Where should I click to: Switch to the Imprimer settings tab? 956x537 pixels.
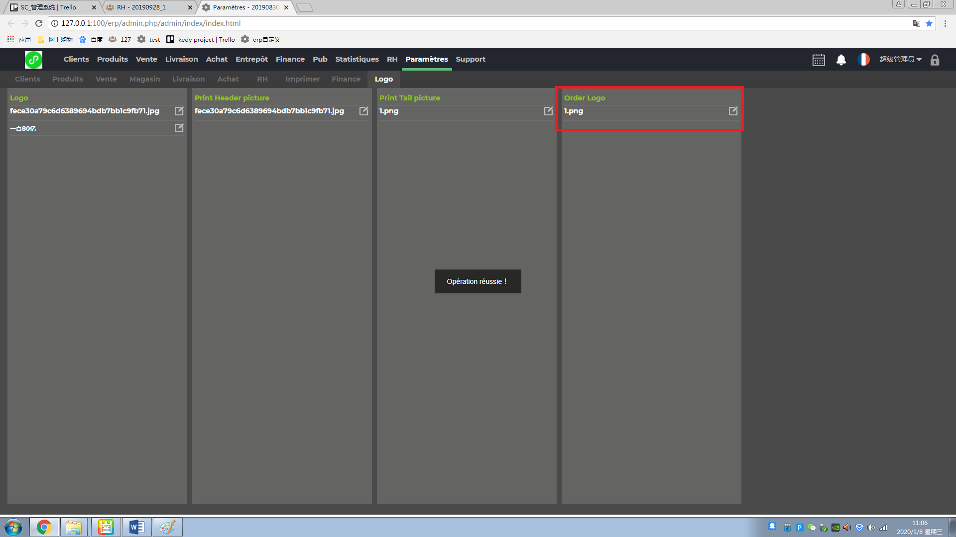tap(302, 79)
